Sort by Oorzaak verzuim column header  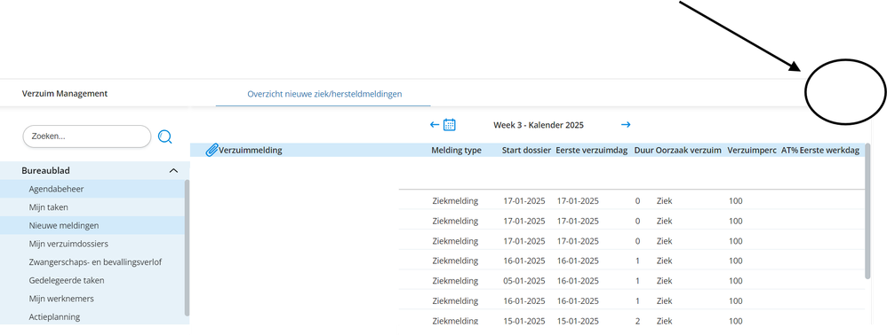coord(689,150)
